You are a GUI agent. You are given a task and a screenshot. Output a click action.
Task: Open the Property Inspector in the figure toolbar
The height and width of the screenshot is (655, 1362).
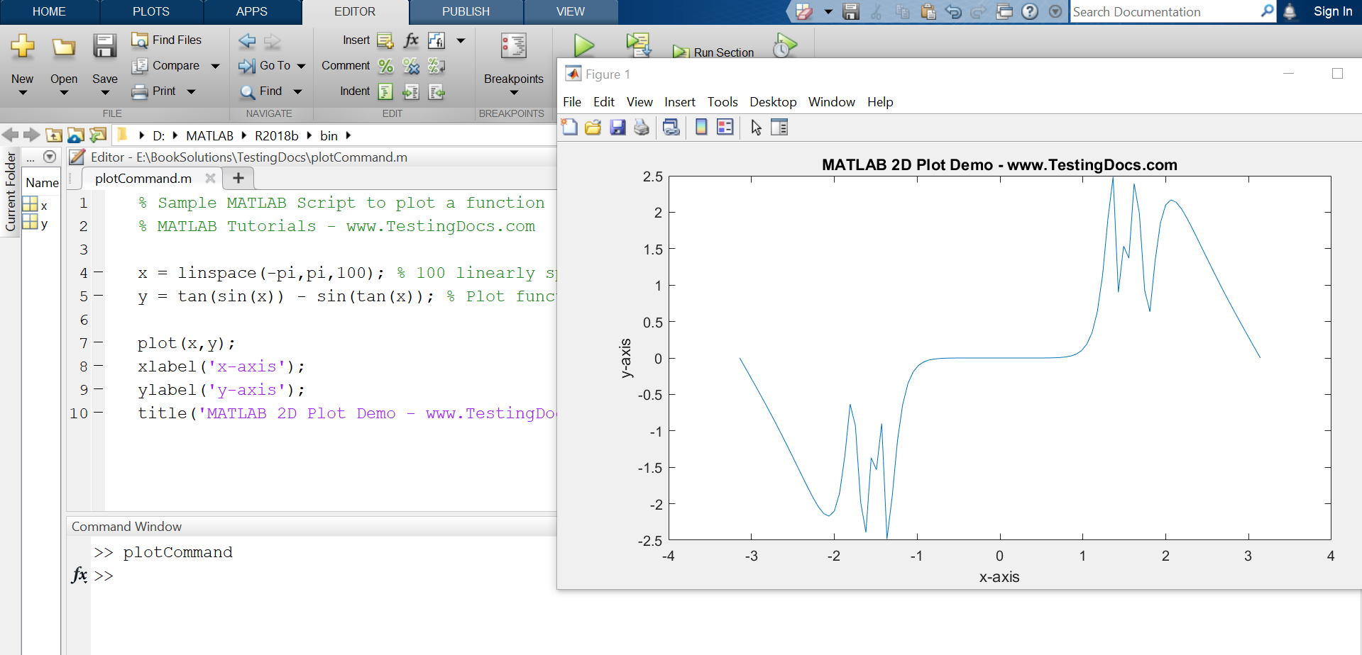pyautogui.click(x=779, y=128)
